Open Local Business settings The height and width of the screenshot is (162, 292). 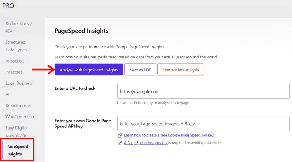click(19, 83)
